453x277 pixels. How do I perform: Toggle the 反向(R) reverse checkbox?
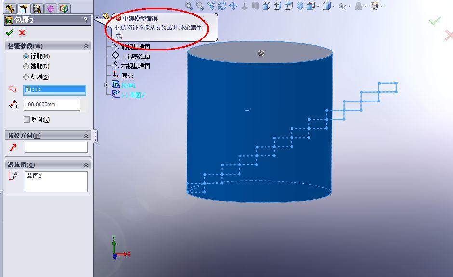point(27,119)
